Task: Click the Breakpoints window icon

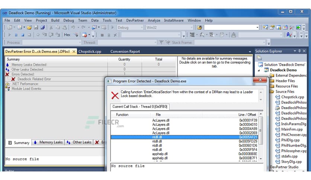Action: (x=84, y=35)
